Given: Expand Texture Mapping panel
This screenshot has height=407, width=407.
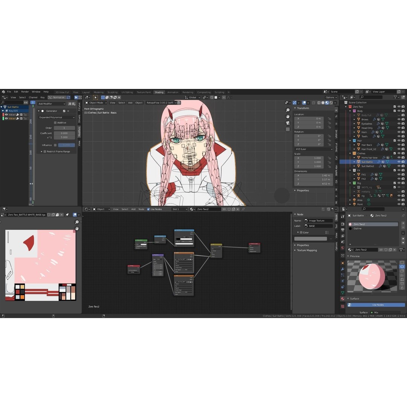Looking at the screenshot, I should [x=306, y=250].
